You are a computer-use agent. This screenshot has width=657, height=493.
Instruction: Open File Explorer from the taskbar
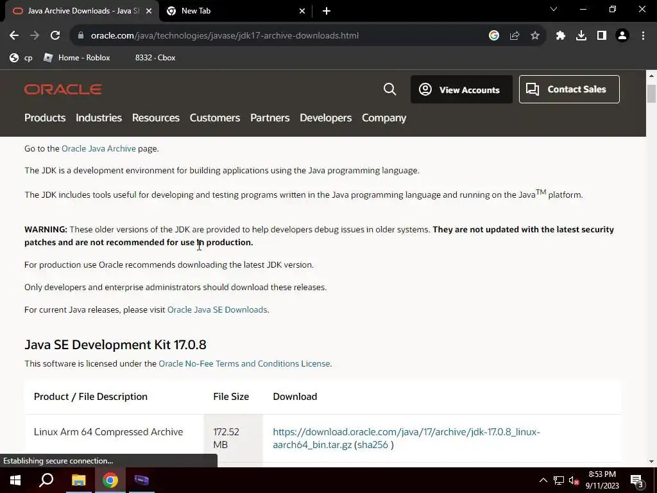click(x=78, y=480)
